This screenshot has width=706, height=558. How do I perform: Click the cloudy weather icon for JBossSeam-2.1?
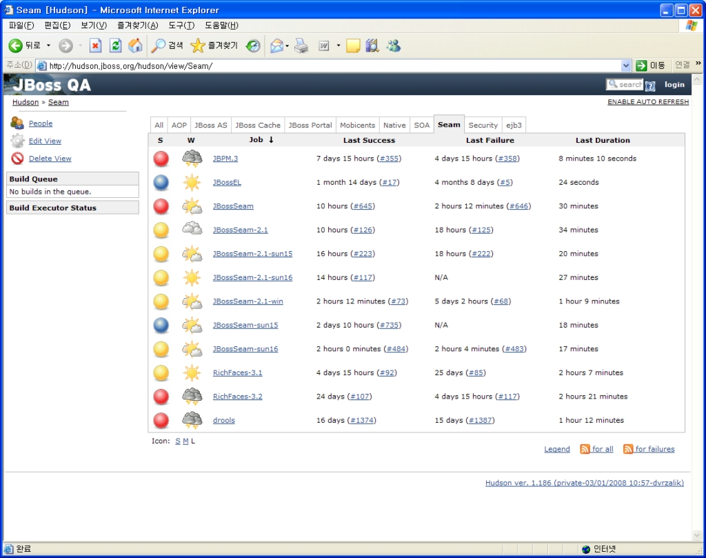click(192, 229)
